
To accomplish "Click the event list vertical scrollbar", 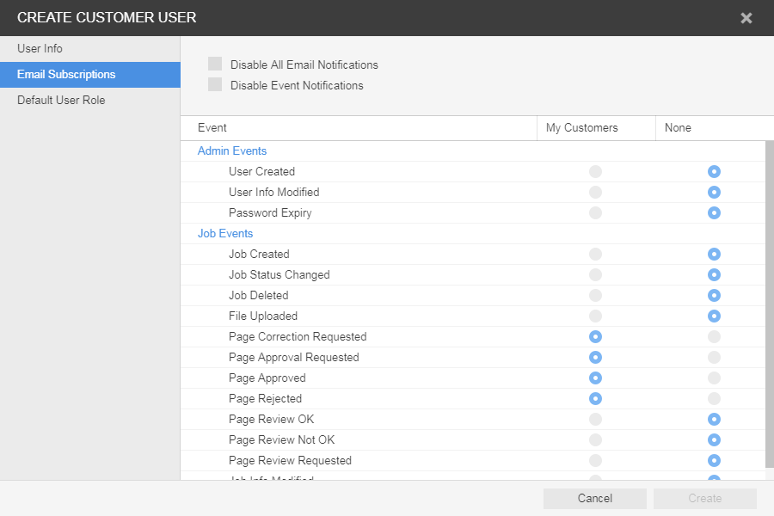I will [769, 301].
